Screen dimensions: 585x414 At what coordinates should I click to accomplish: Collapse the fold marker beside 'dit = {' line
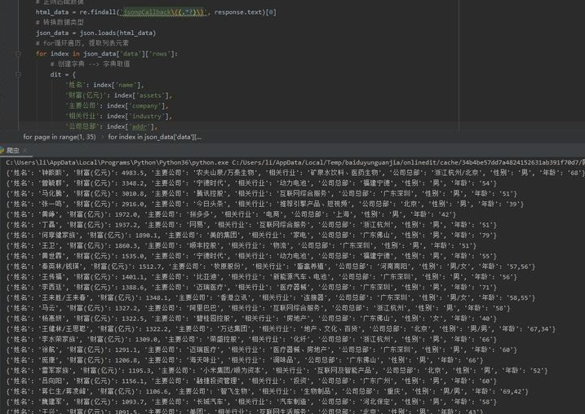click(x=18, y=74)
